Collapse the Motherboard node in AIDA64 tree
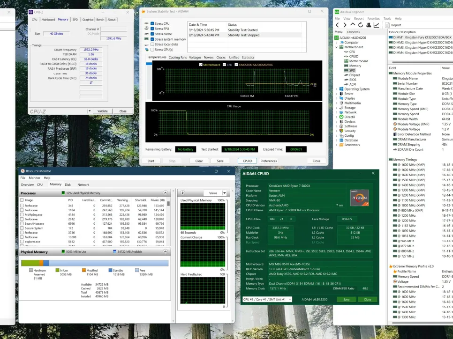Image resolution: width=453 pixels, height=339 pixels. [x=337, y=47]
